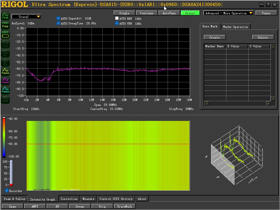Viewport: 280px width, 210px height.
Task: Click the Marker Name column header
Action: pyautogui.click(x=215, y=46)
